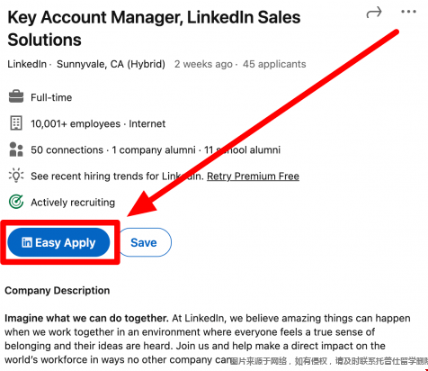Image resolution: width=428 pixels, height=371 pixels.
Task: Click the Easy Apply button
Action: click(x=58, y=242)
